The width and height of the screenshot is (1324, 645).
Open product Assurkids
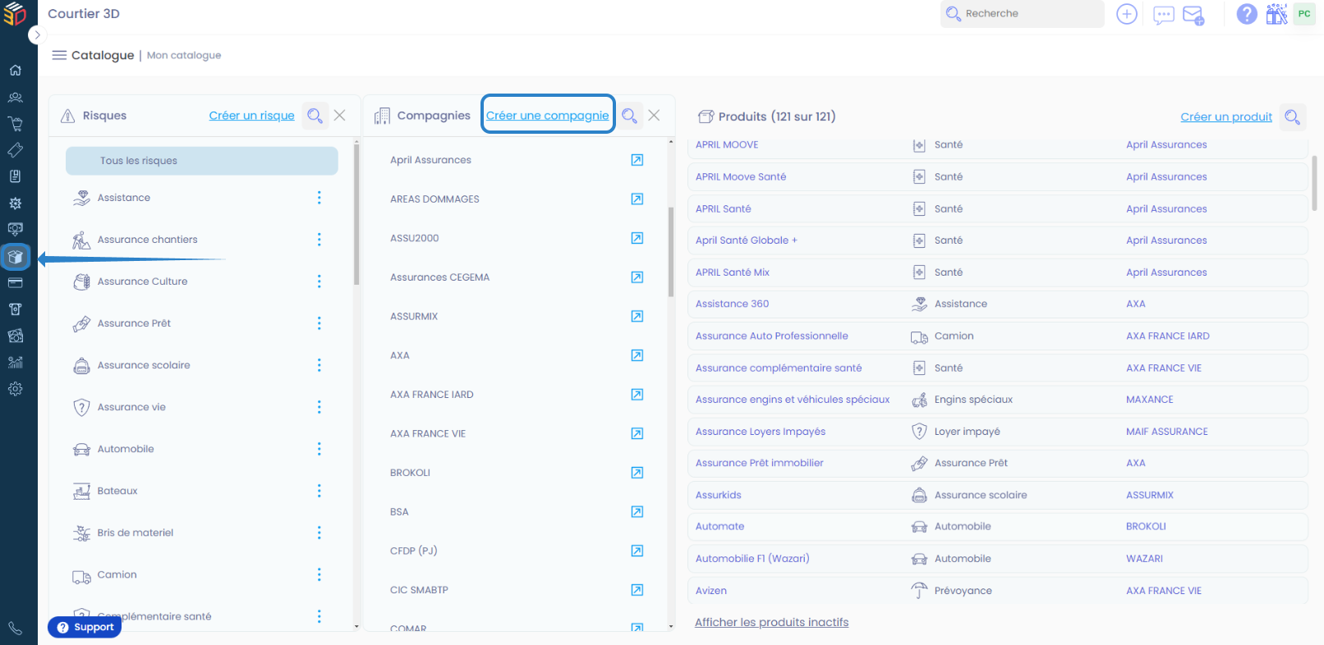(x=719, y=495)
